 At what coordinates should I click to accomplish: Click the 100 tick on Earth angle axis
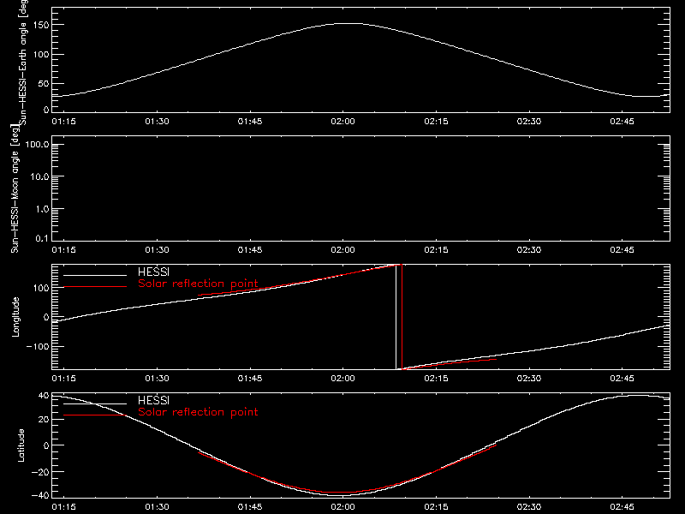pos(41,55)
